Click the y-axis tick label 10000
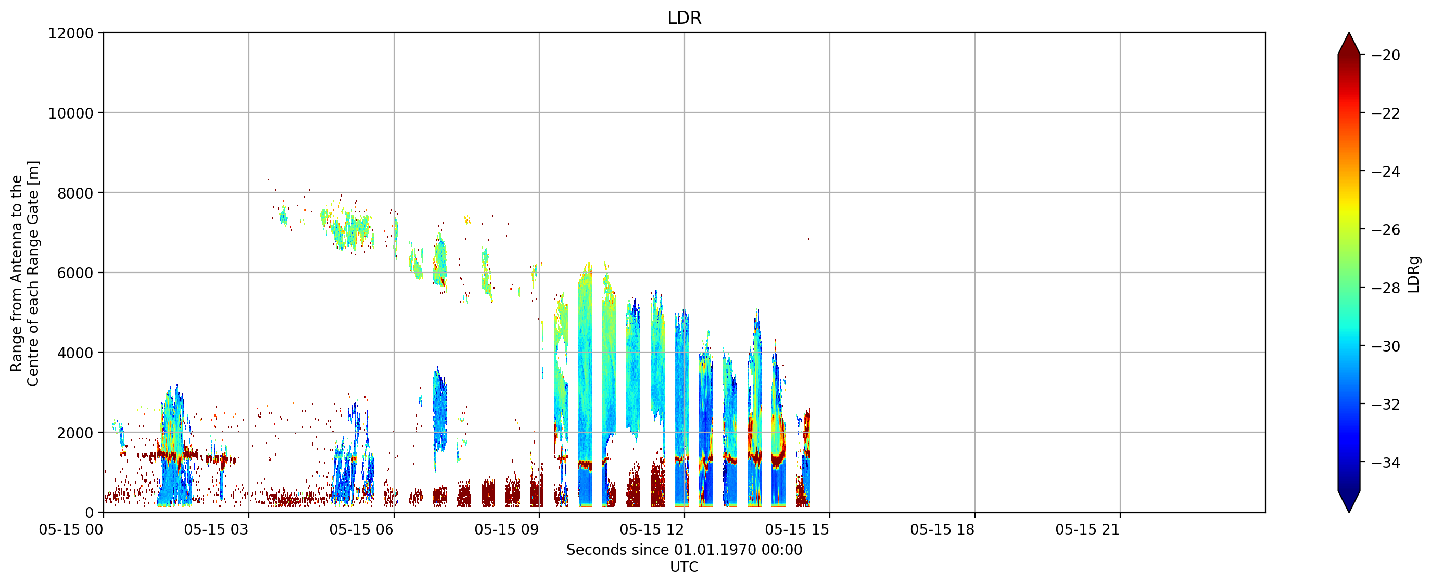This screenshot has height=585, width=1431. point(71,113)
